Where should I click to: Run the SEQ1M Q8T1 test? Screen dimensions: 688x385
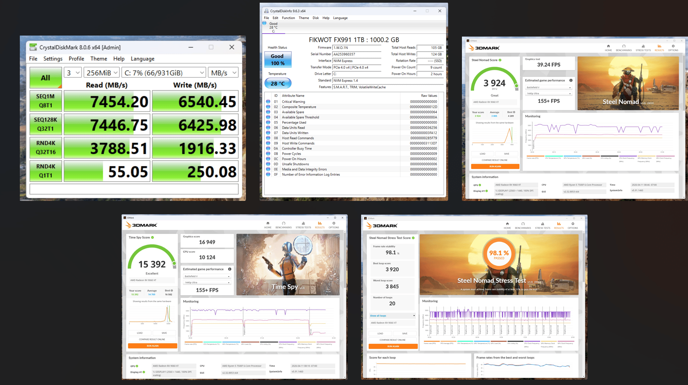point(46,101)
